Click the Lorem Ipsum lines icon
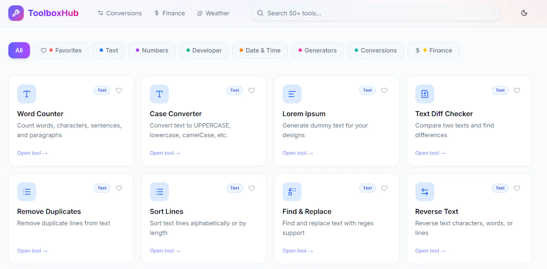 (292, 94)
